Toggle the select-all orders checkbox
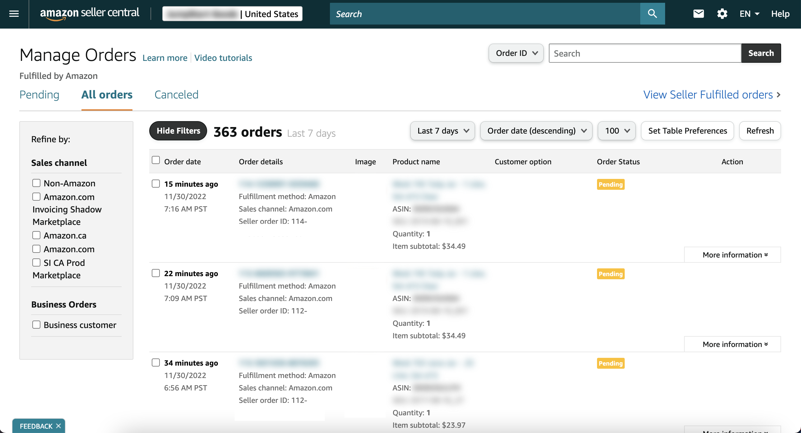 point(156,160)
